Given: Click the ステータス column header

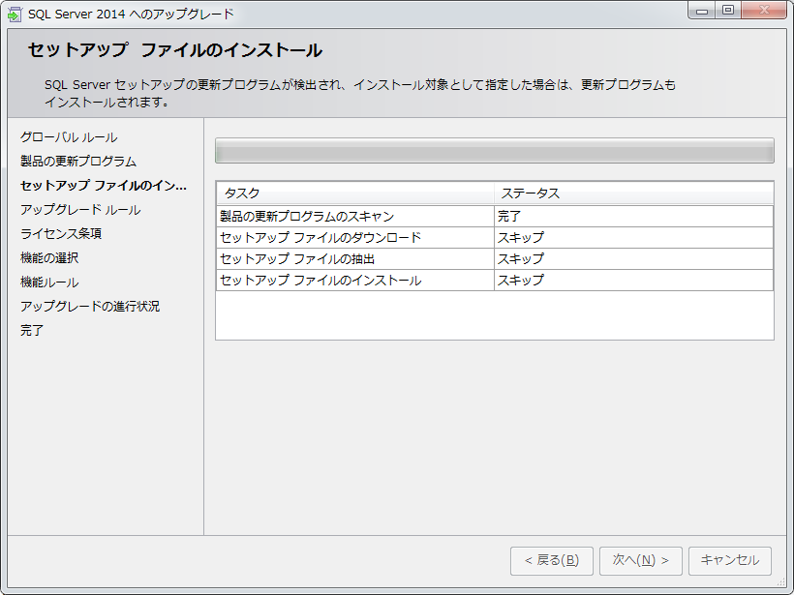Looking at the screenshot, I should [633, 193].
